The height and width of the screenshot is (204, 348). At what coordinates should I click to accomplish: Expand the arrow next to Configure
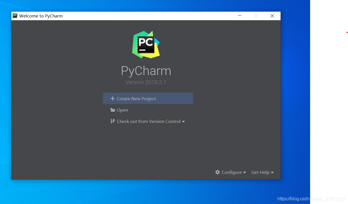(244, 172)
